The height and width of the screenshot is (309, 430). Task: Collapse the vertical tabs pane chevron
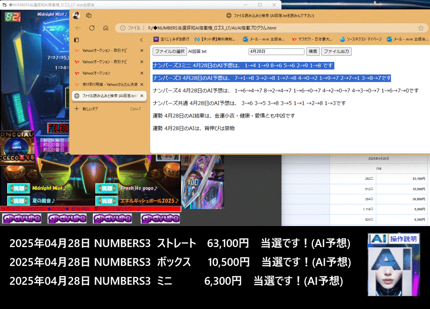click(142, 40)
